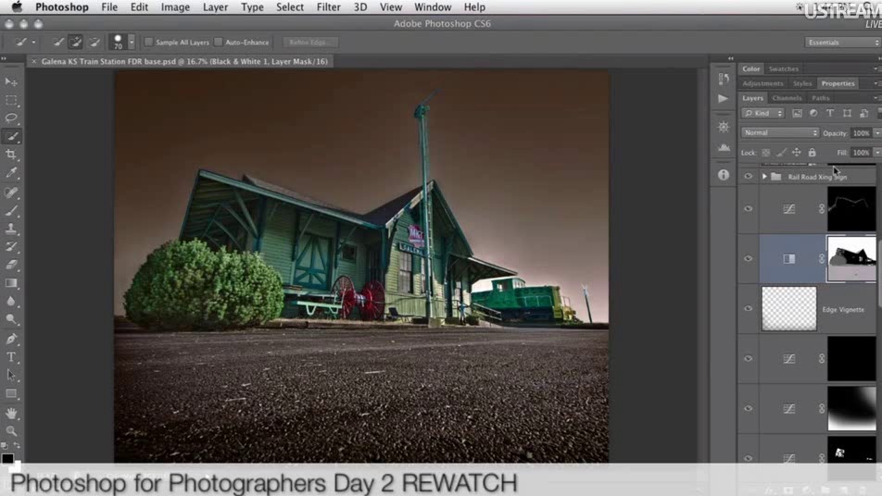
Task: Hide the Black & White adjustment layer
Action: click(x=749, y=259)
